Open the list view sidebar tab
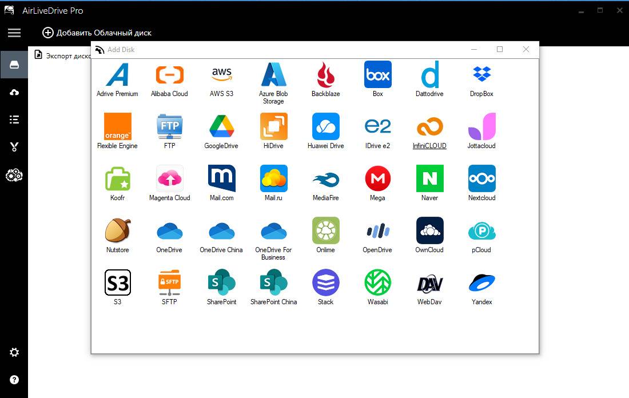The width and height of the screenshot is (629, 398). (14, 120)
